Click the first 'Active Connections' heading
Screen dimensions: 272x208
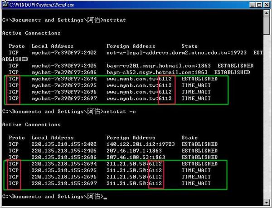pyautogui.click(x=31, y=33)
